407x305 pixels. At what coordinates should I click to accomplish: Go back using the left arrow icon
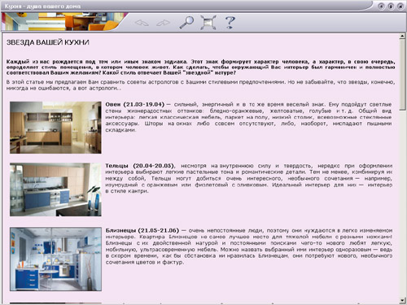[142, 23]
